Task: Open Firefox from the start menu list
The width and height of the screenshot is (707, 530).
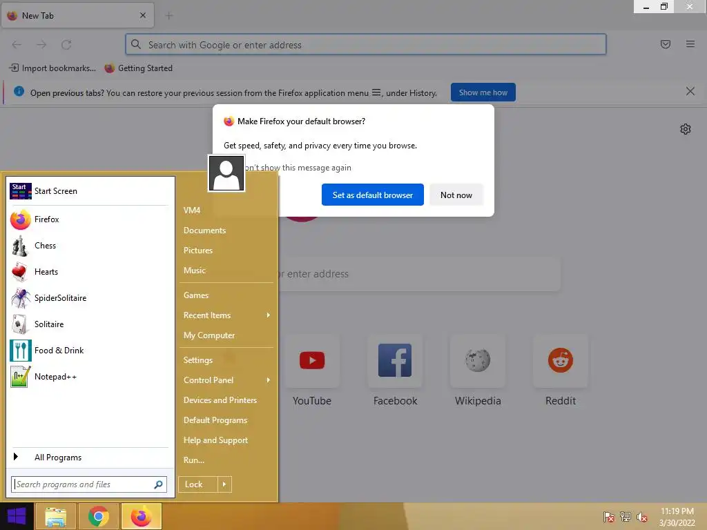Action: (89, 219)
